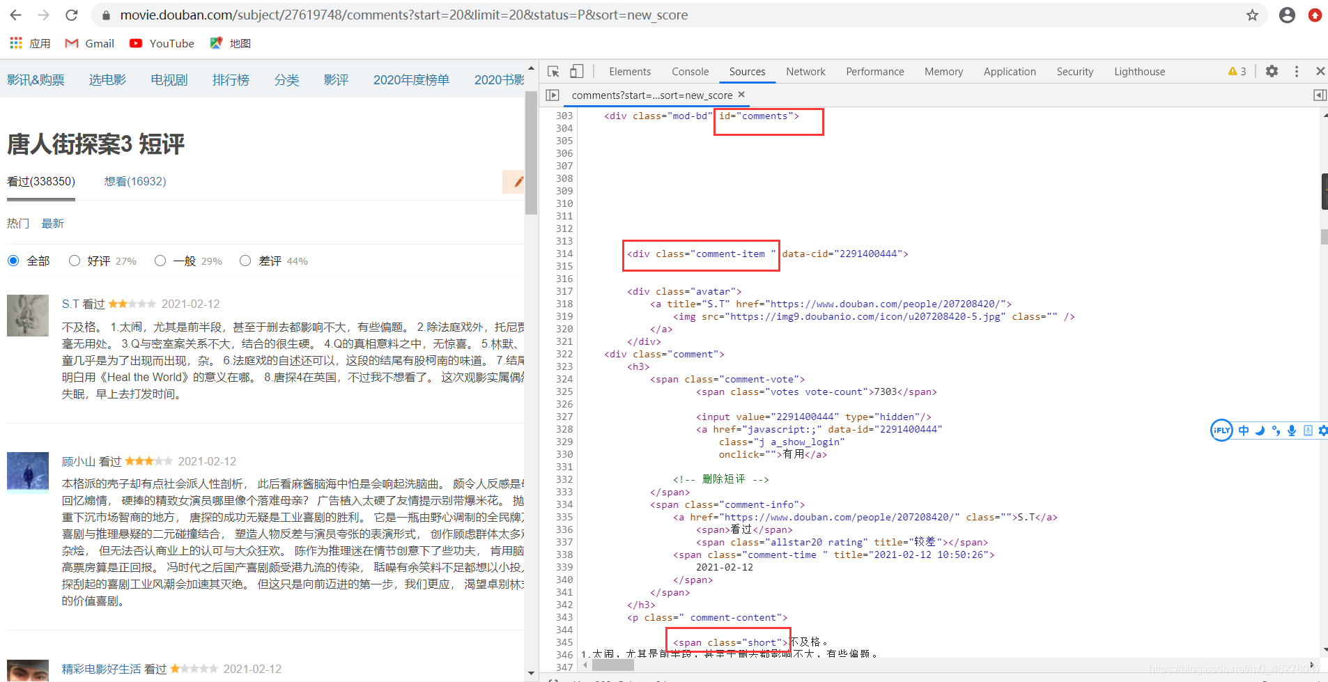Toggle the device toolbar in DevTools
The image size is (1328, 682).
click(576, 71)
